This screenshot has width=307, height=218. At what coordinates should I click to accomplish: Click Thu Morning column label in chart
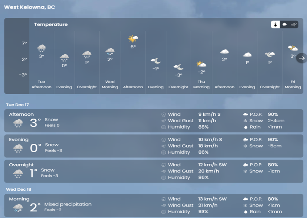201,84
